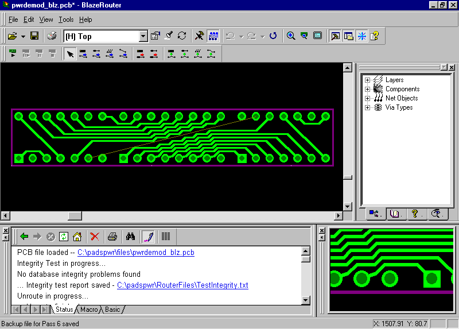
Task: Clear output with the red X icon
Action: 95,237
